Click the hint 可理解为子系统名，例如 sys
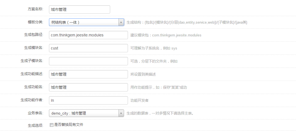 (x=154, y=48)
